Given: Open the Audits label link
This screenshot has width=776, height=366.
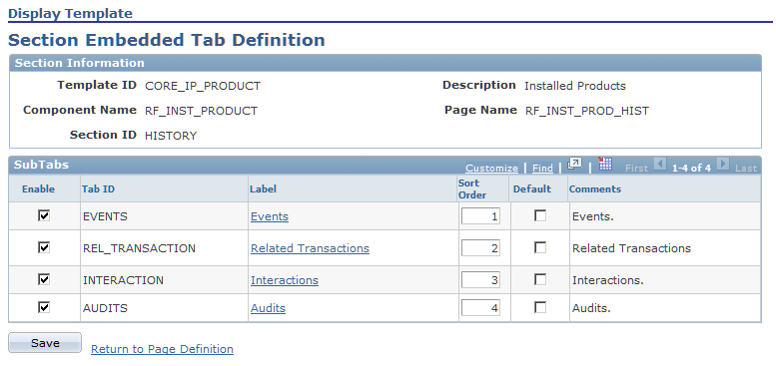Looking at the screenshot, I should [x=268, y=308].
